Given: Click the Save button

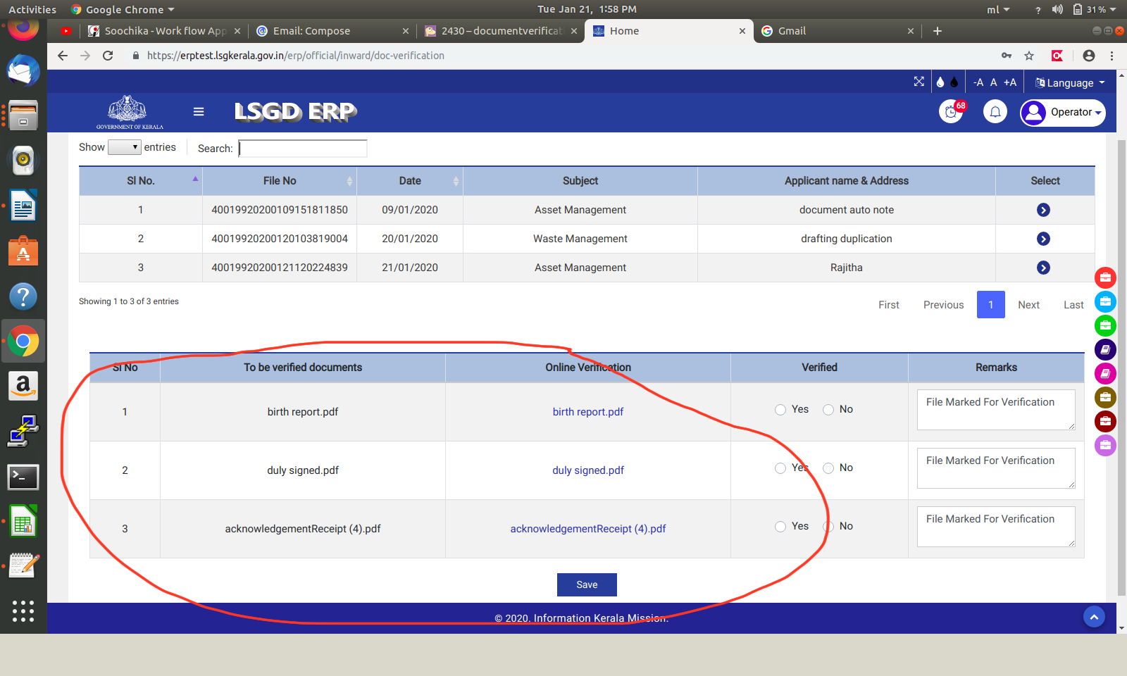Looking at the screenshot, I should pyautogui.click(x=587, y=584).
